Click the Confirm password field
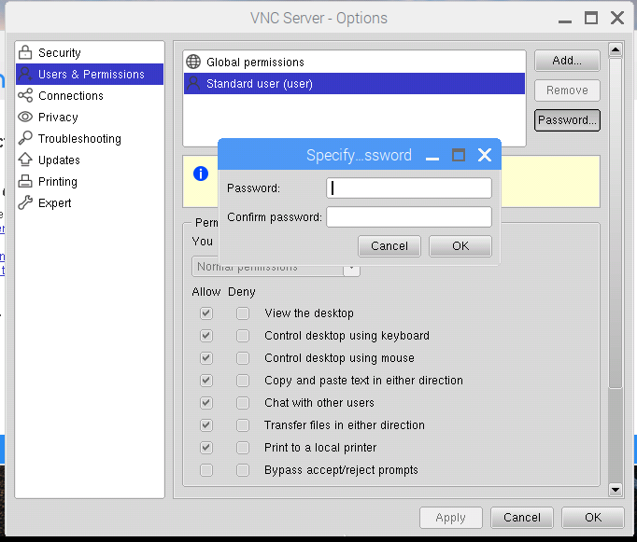637x542 pixels. click(408, 217)
